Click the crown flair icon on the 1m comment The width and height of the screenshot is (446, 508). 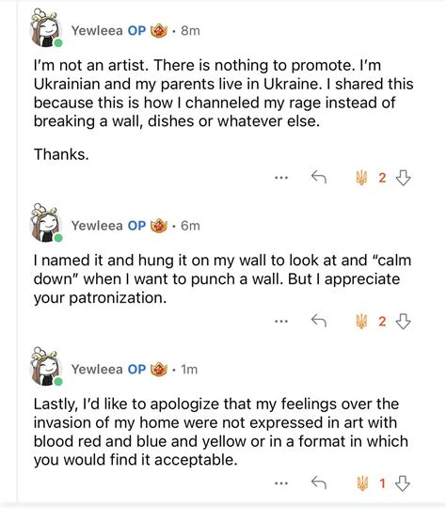(159, 369)
